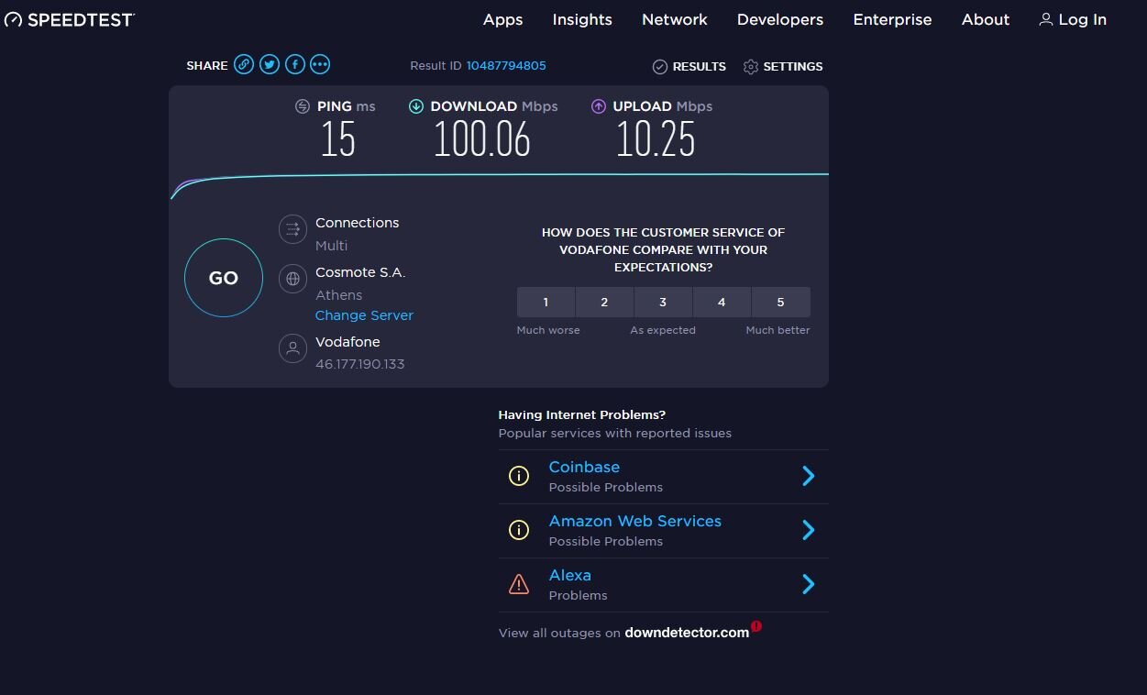Open Result ID 10487794805 link

point(506,65)
